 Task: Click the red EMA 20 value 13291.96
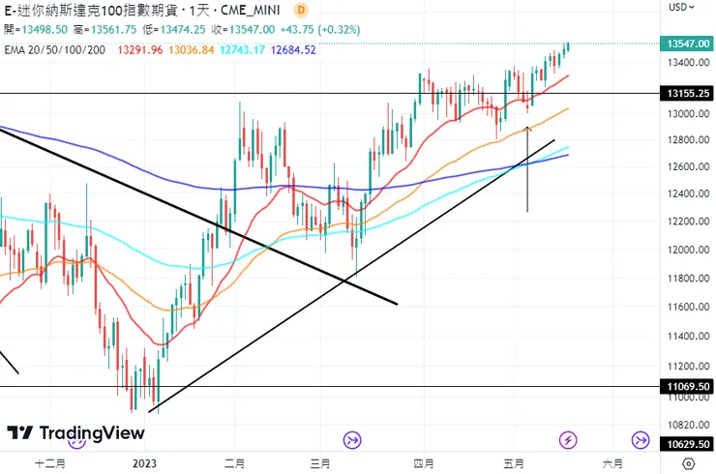pyautogui.click(x=137, y=49)
